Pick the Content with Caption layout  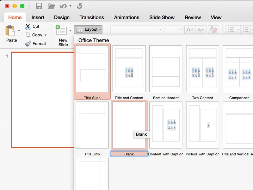(x=166, y=129)
